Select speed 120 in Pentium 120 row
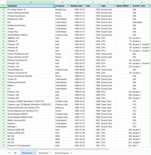151x155 pixels. tap(124, 63)
